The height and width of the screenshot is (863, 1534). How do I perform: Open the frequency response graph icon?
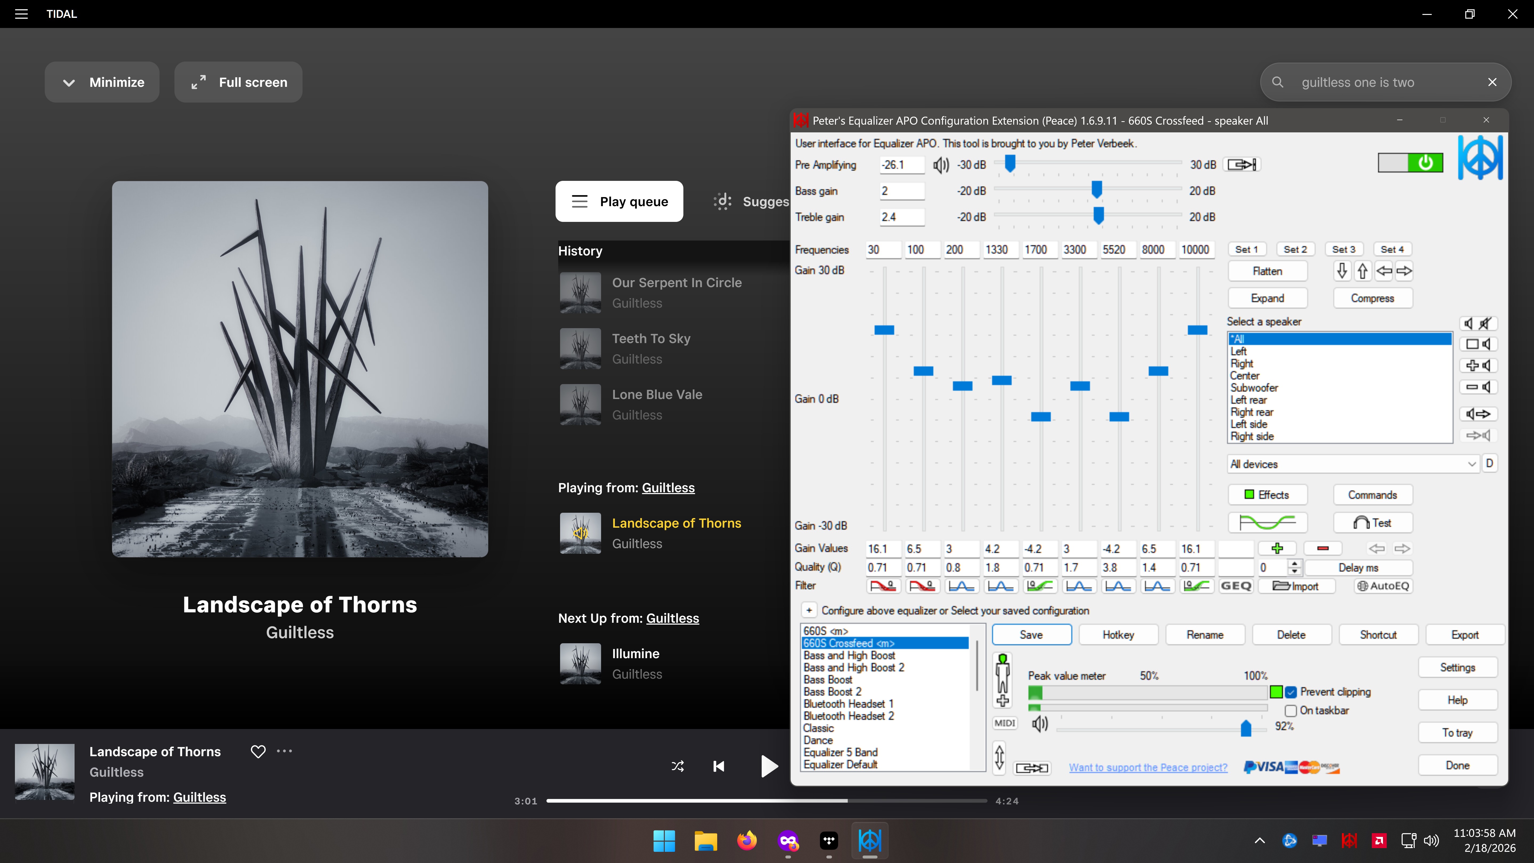1267,522
